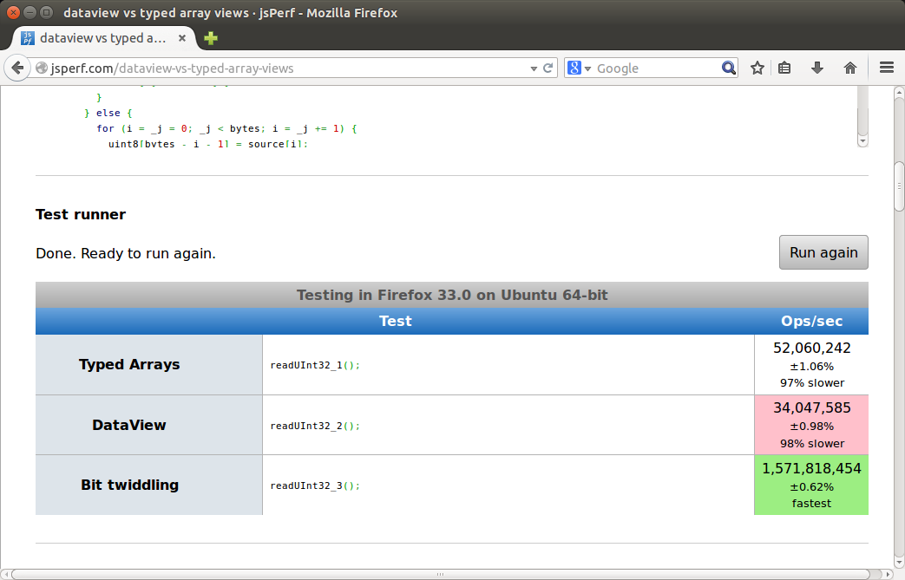Open the downloads arrow icon
The height and width of the screenshot is (580, 905).
point(817,68)
